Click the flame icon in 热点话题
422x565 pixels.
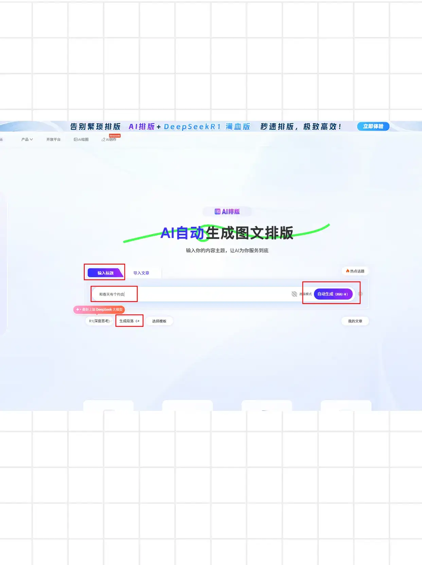tap(348, 271)
